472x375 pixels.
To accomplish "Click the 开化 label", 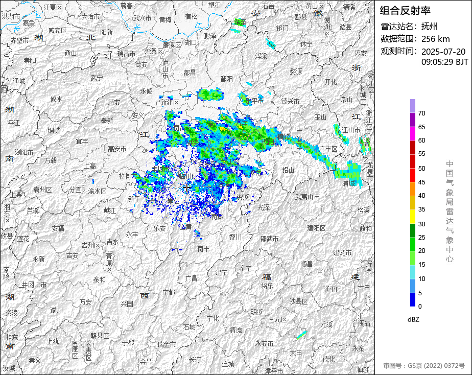I will (x=331, y=82).
